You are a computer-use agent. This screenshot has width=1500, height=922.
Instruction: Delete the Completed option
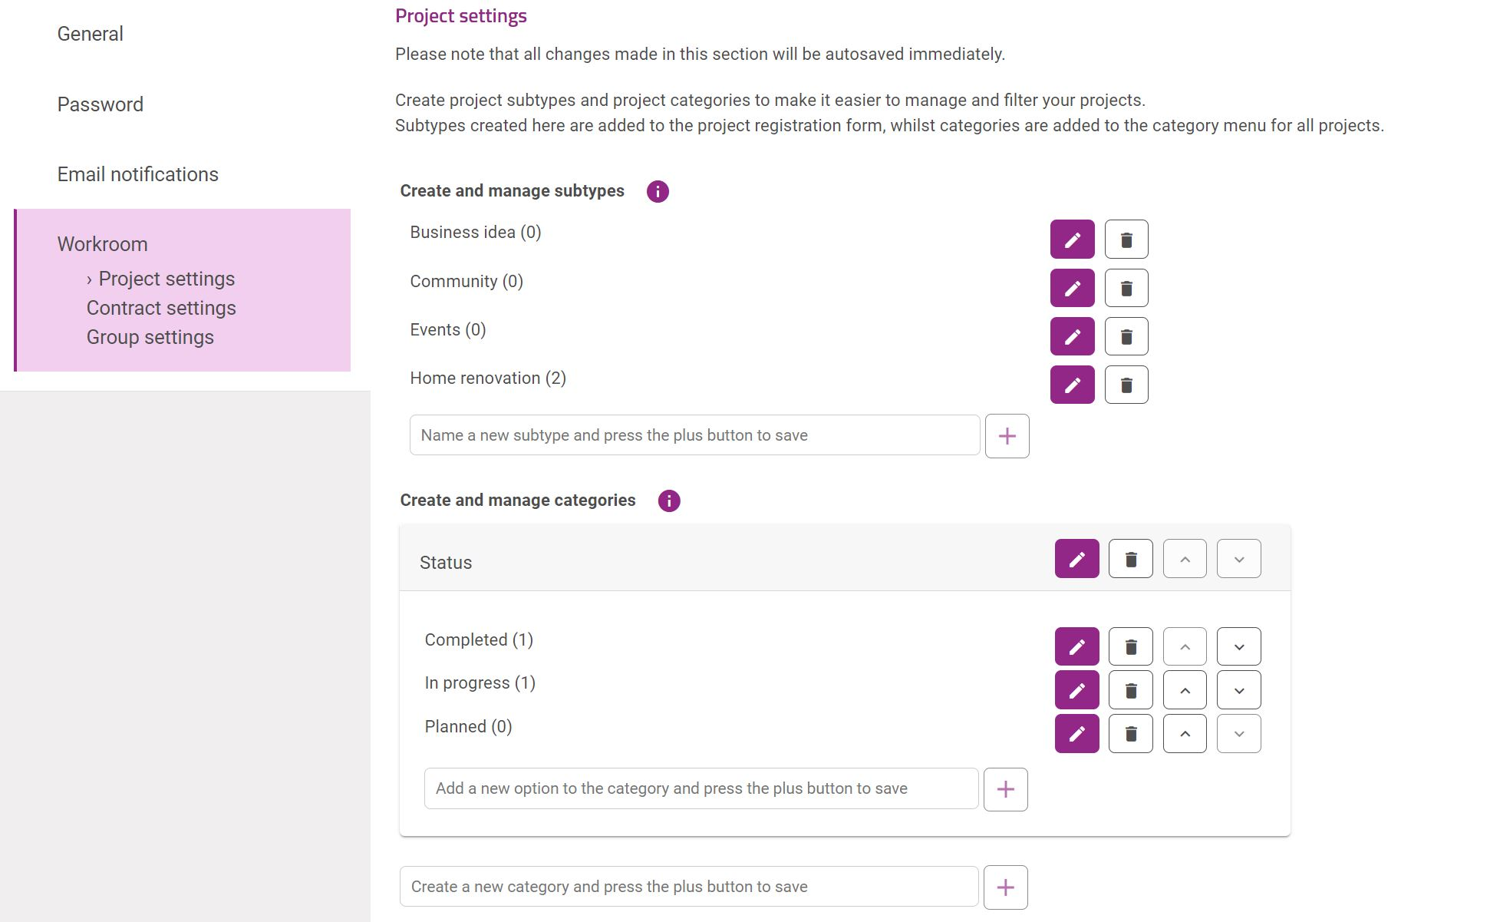[1131, 646]
